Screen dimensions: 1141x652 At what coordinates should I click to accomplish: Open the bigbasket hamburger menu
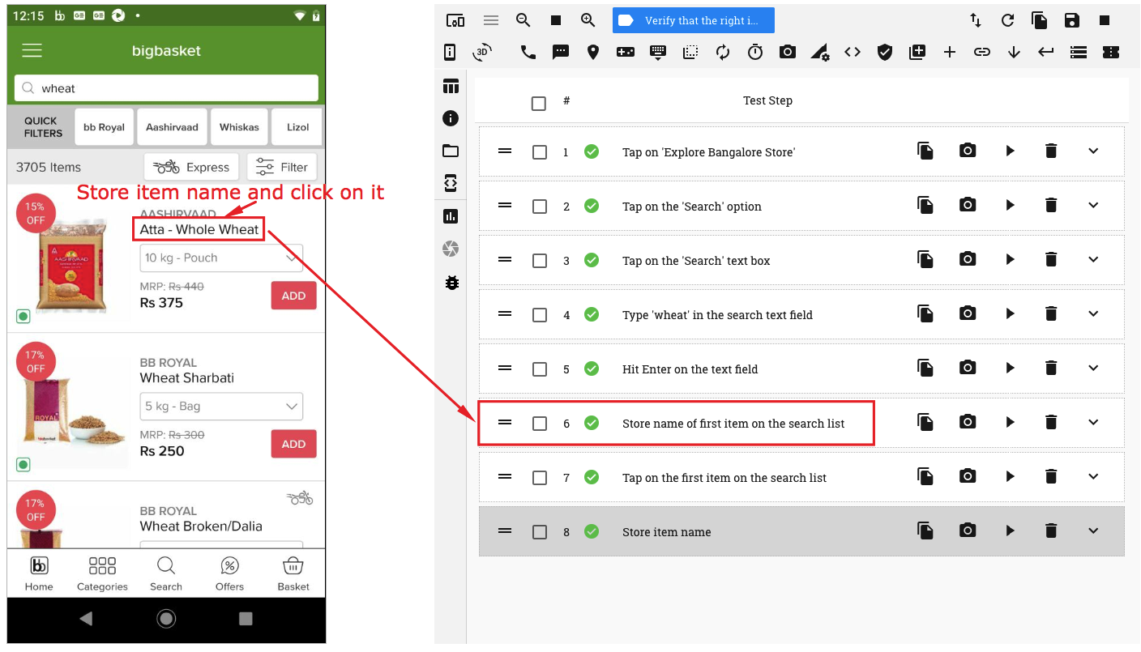tap(32, 50)
